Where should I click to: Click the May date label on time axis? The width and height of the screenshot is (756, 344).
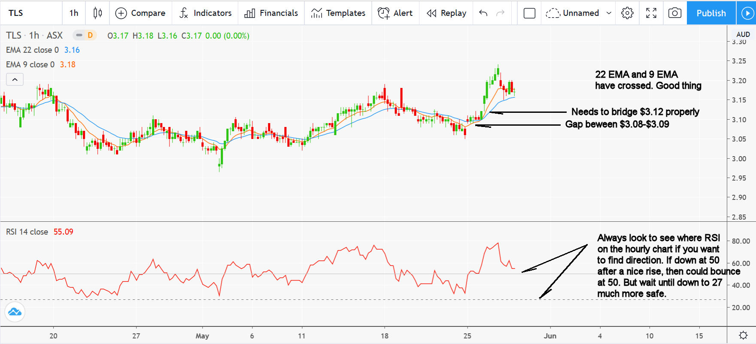pos(202,336)
